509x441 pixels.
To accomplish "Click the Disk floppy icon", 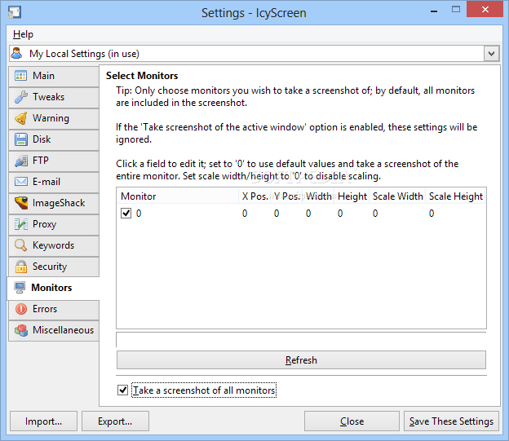I will pyautogui.click(x=20, y=139).
